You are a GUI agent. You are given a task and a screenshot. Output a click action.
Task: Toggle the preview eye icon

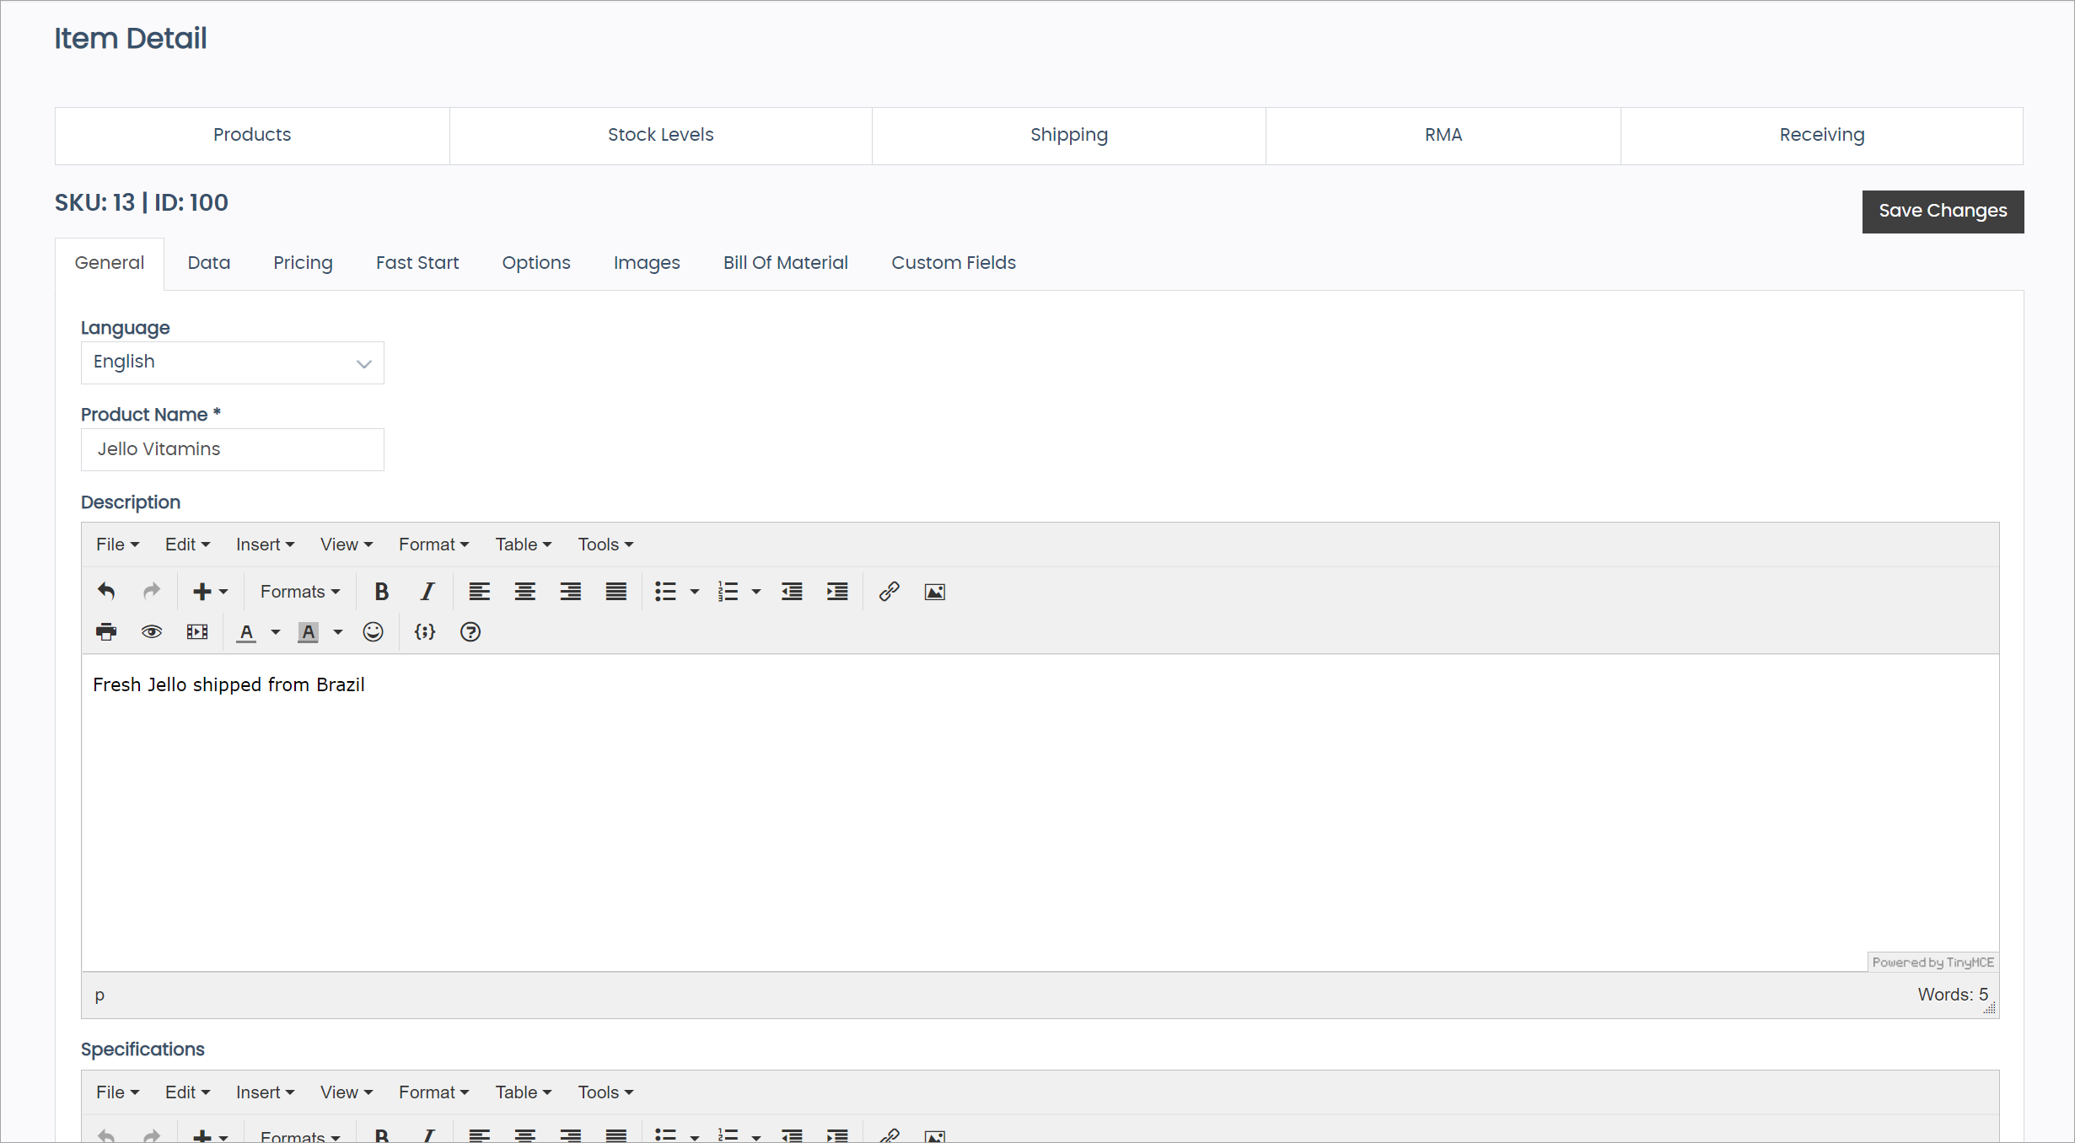point(152,632)
